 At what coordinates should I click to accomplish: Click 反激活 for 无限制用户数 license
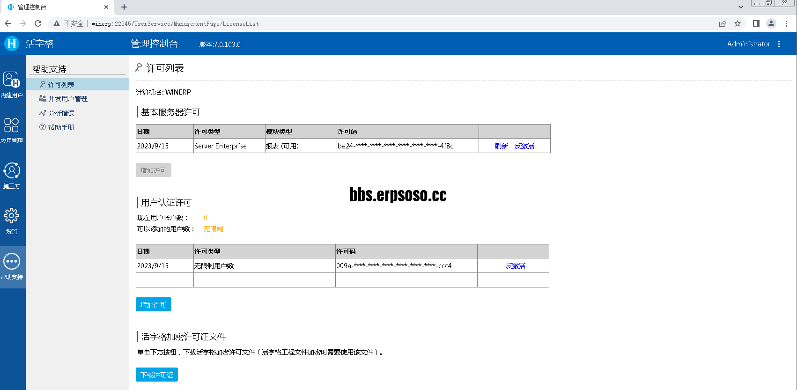point(516,266)
